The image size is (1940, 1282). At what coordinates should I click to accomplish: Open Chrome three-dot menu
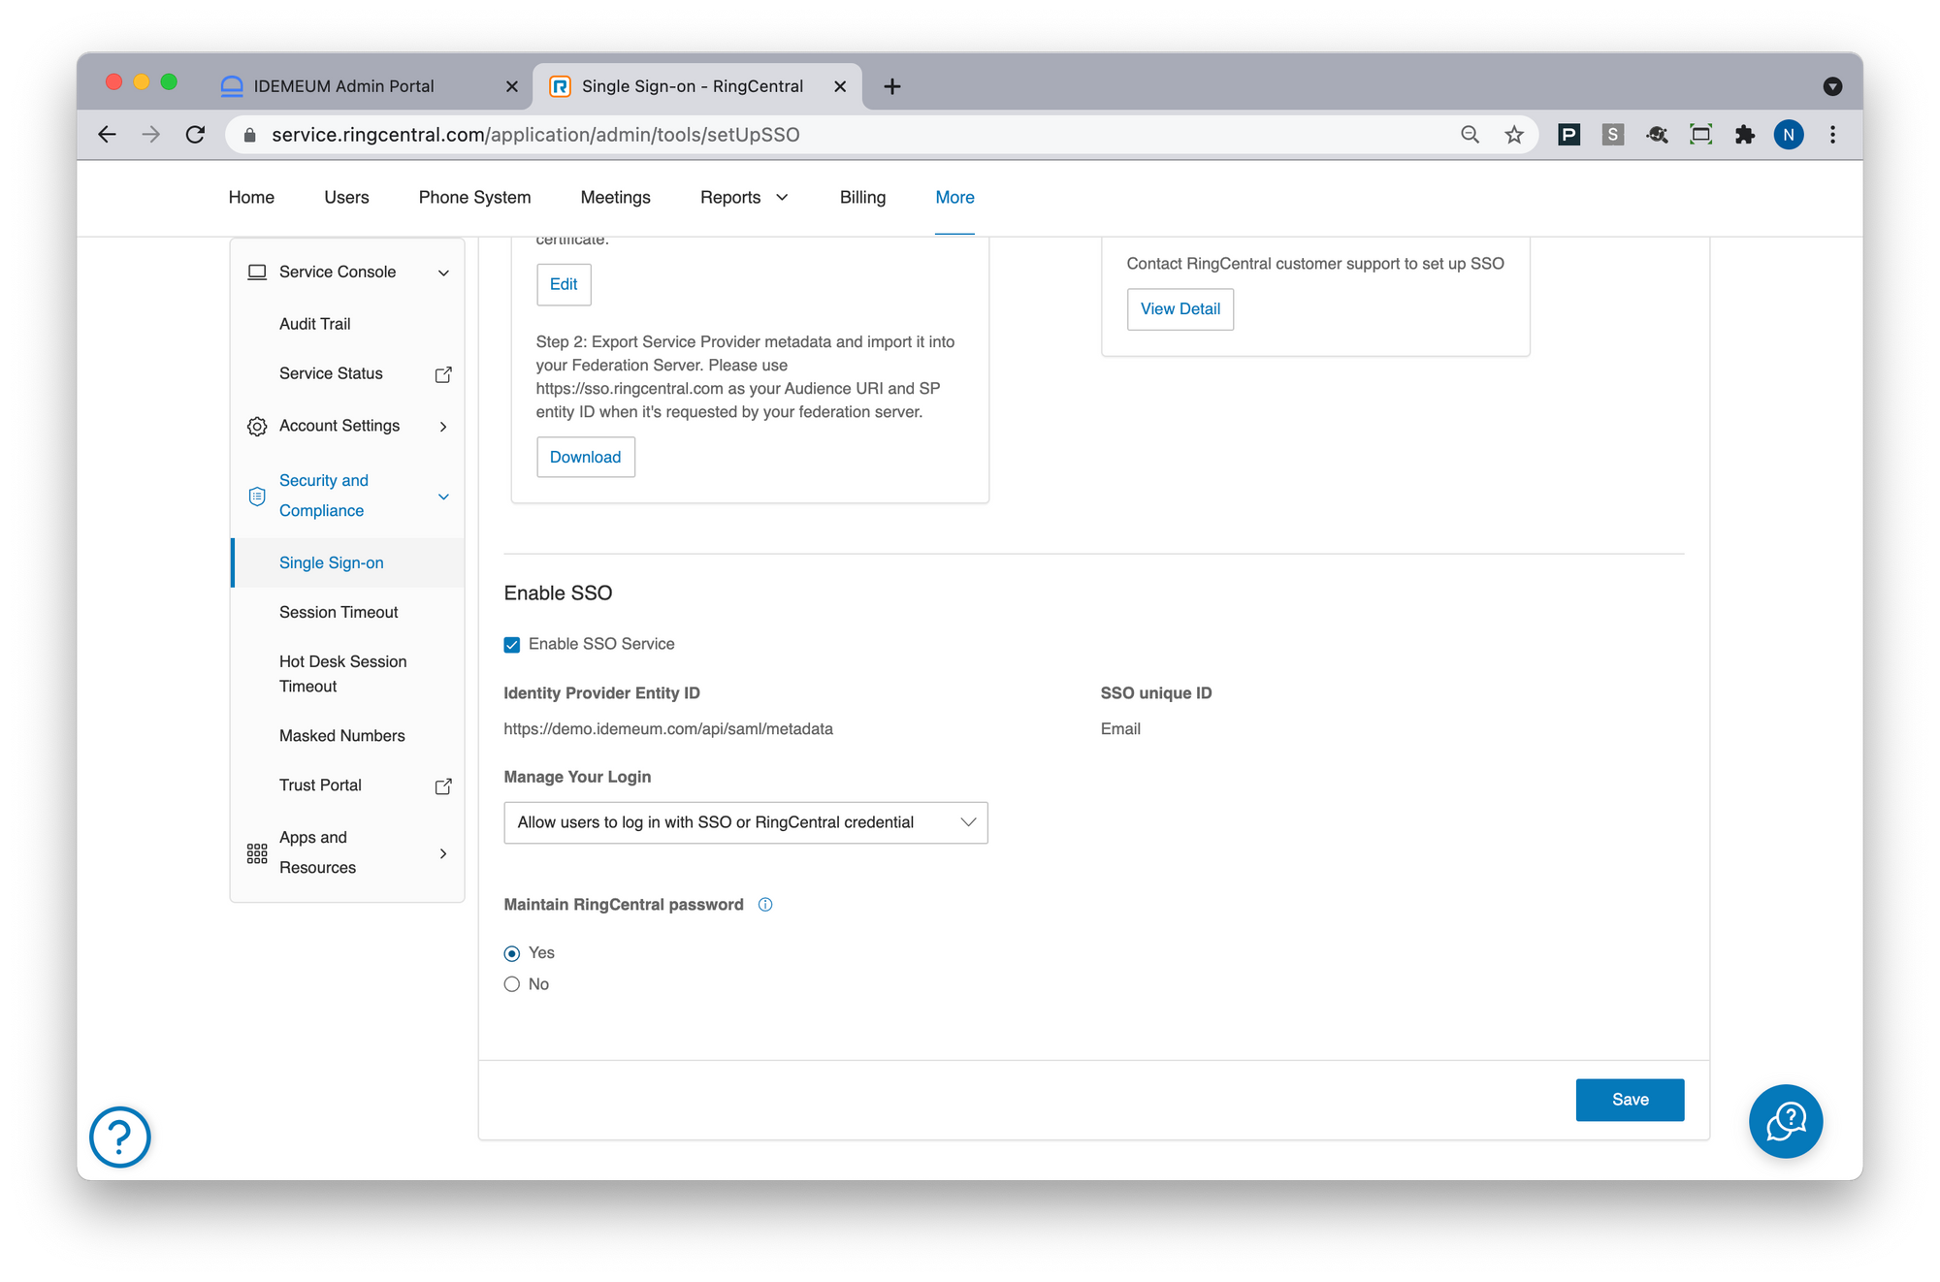pos(1832,135)
